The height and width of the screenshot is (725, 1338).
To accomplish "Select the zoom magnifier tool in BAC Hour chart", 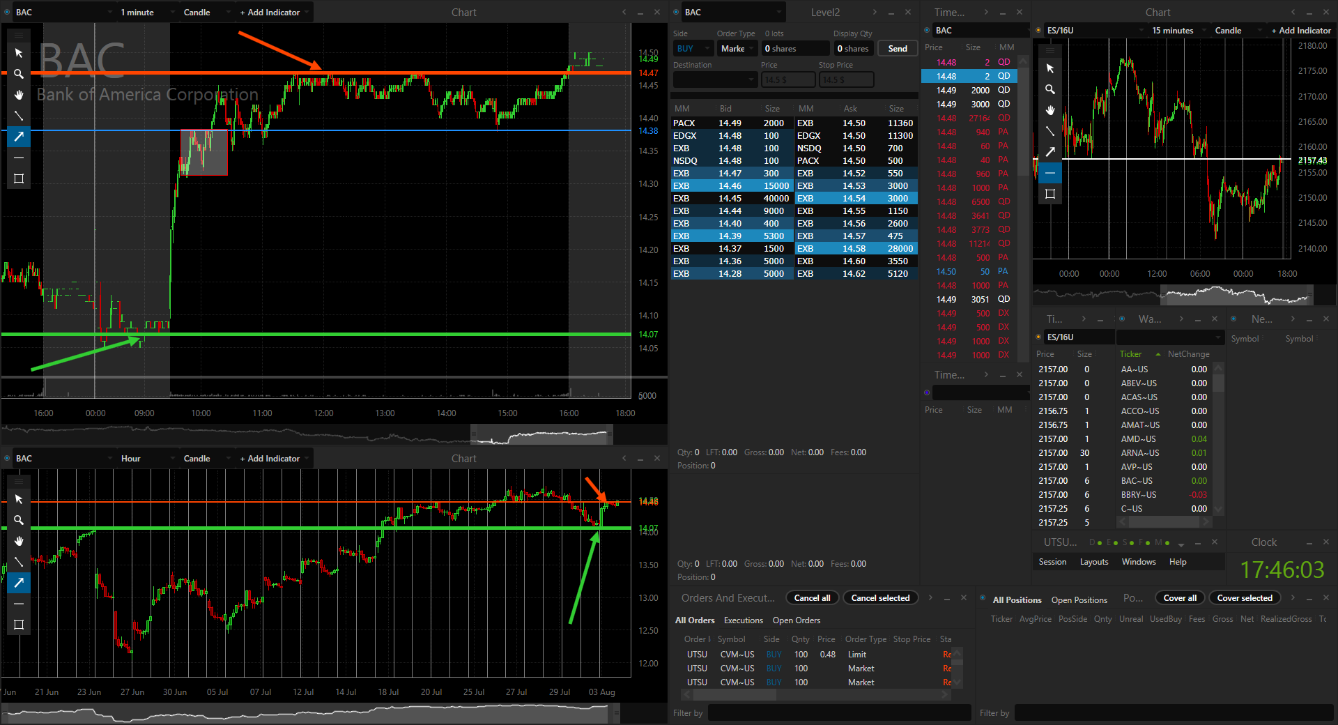I will pyautogui.click(x=19, y=520).
